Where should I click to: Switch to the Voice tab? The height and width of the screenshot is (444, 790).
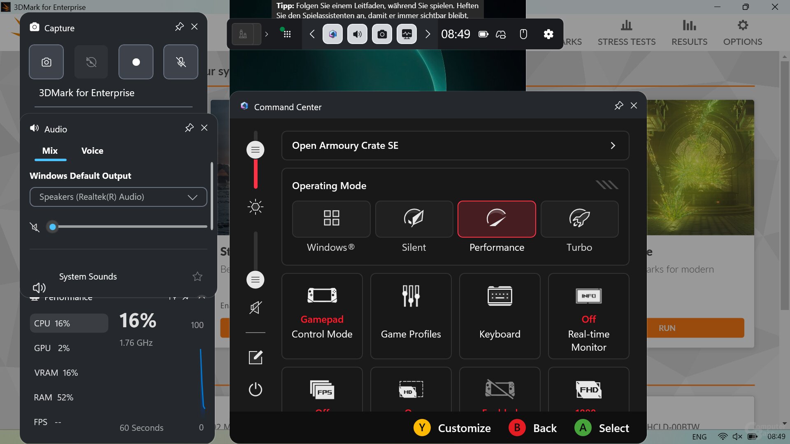(x=92, y=151)
